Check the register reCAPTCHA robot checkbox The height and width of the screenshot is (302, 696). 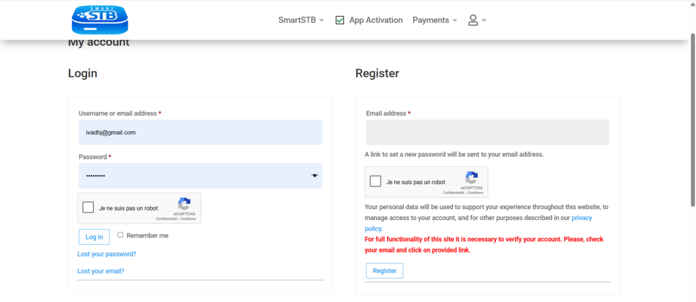375,182
